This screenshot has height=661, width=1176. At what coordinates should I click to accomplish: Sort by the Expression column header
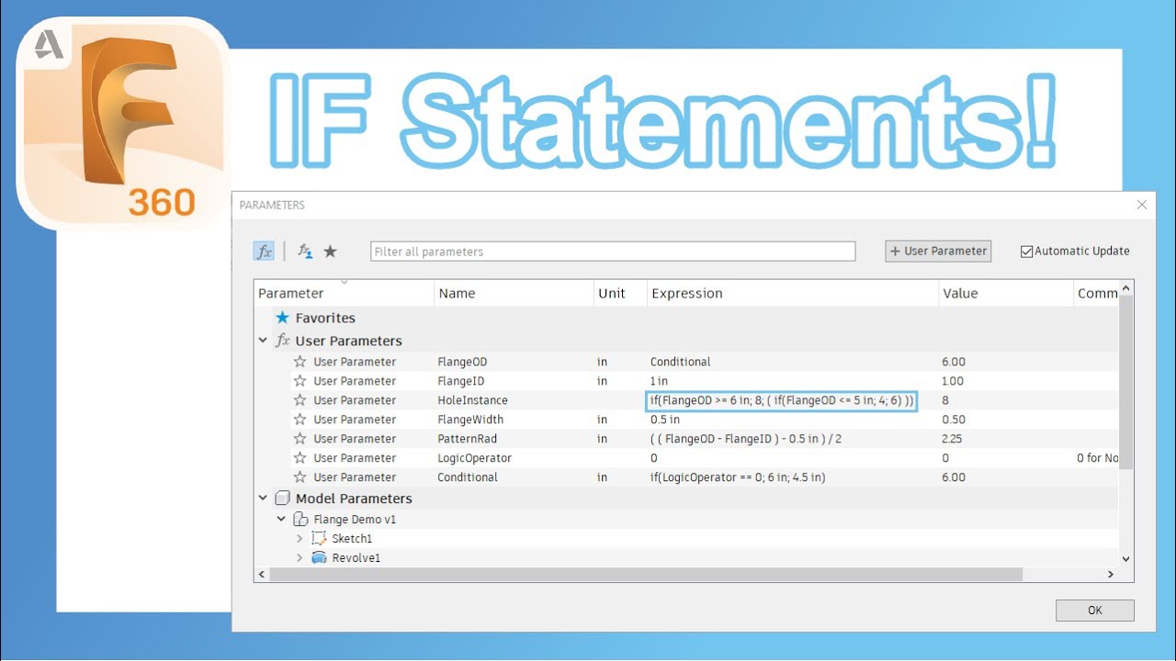792,294
